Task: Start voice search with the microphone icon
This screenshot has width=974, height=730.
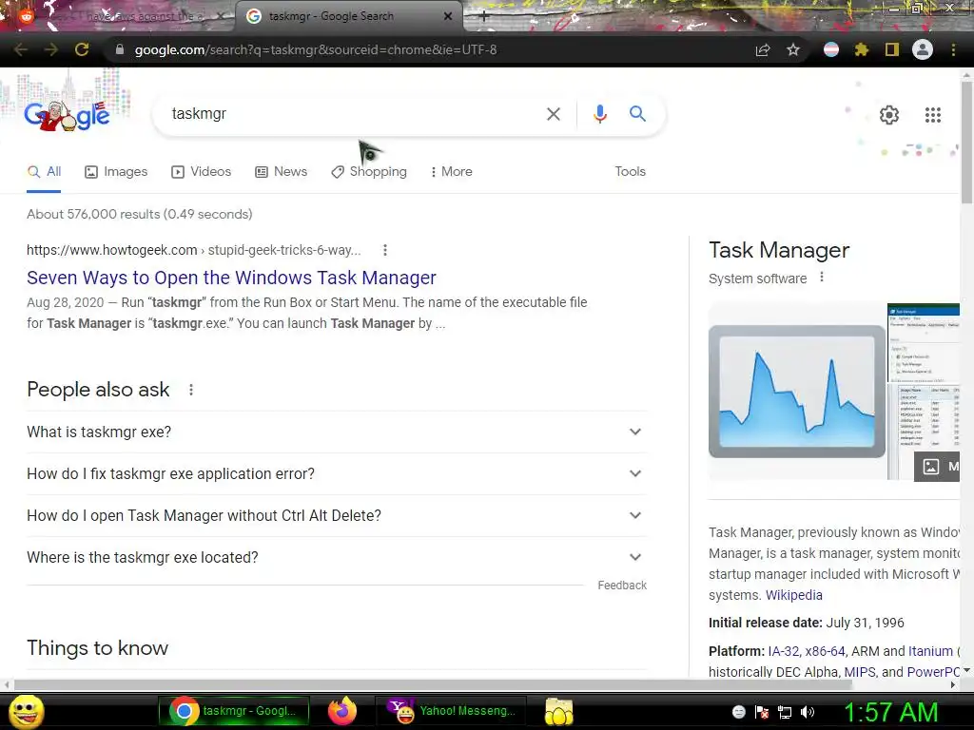Action: pos(599,114)
